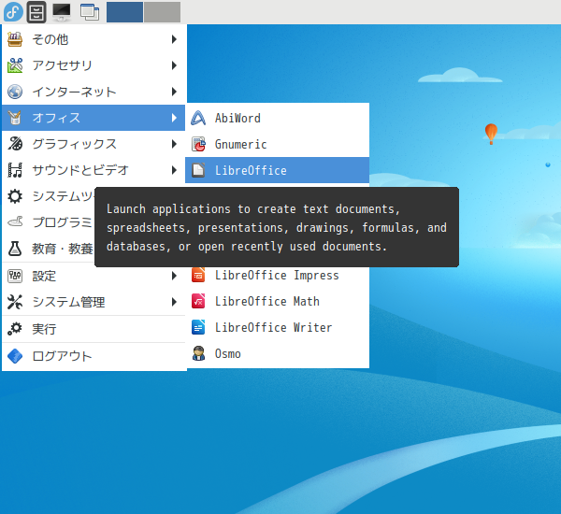Expand the オフィス submenu arrow
The image size is (561, 514).
[x=174, y=118]
